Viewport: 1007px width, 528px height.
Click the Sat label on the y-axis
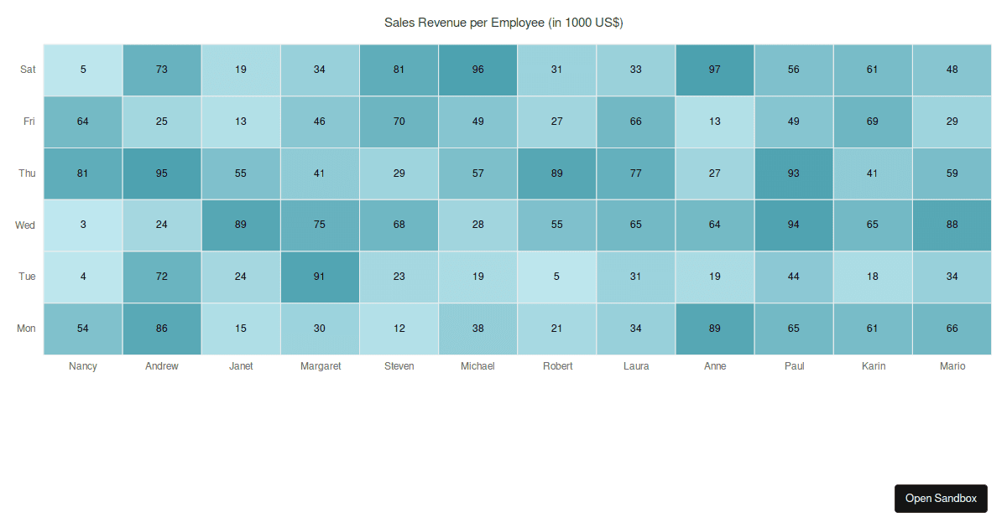pyautogui.click(x=28, y=70)
